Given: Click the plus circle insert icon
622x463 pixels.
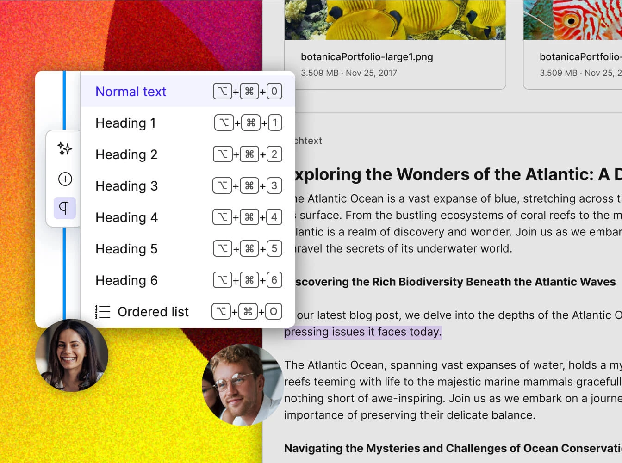Looking at the screenshot, I should (65, 179).
